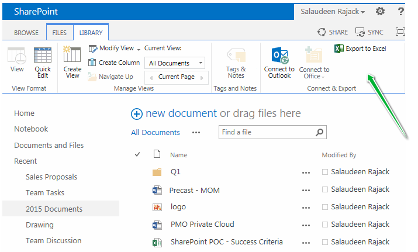
Task: Open ellipsis menu for Q1 folder
Action: 306,173
